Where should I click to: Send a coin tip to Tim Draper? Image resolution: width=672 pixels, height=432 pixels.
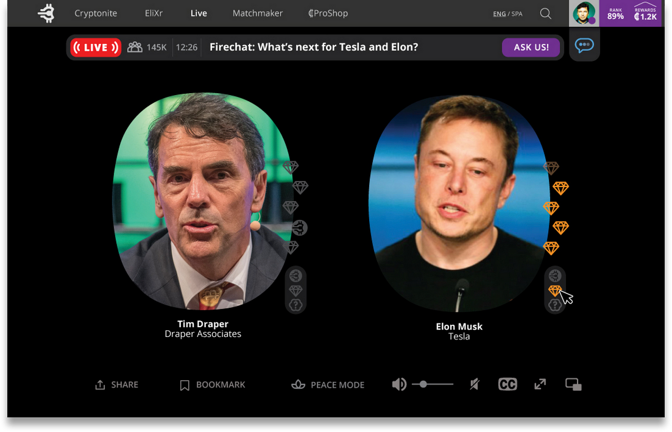(296, 276)
